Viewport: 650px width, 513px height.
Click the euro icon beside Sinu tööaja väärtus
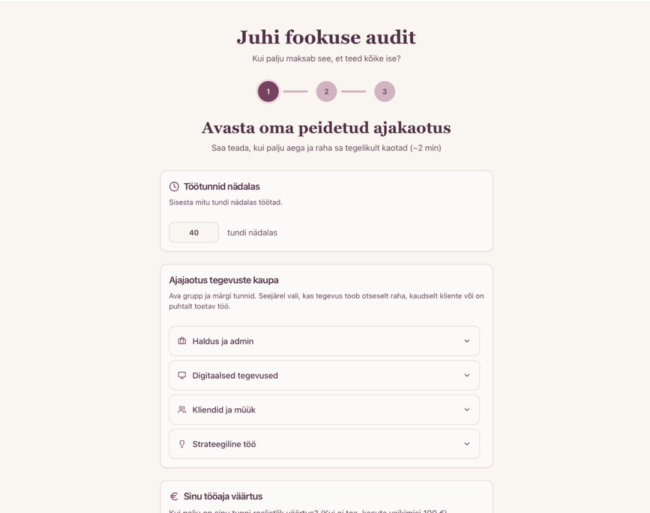coord(174,496)
